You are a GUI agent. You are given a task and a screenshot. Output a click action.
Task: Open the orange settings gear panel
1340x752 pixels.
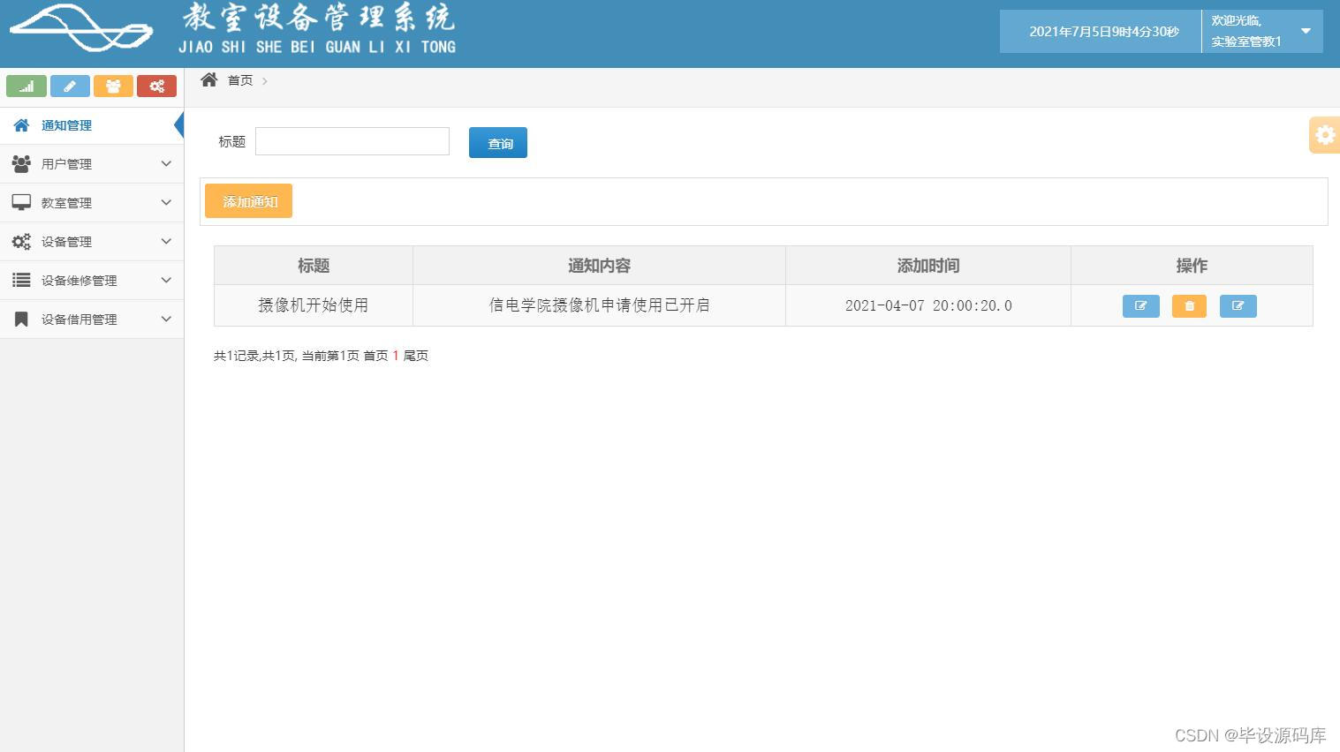(1325, 135)
